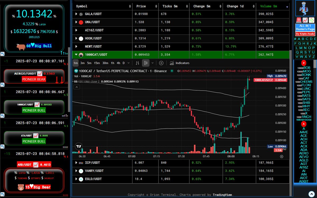Select AI16Z in coin list

[x=304, y=167]
